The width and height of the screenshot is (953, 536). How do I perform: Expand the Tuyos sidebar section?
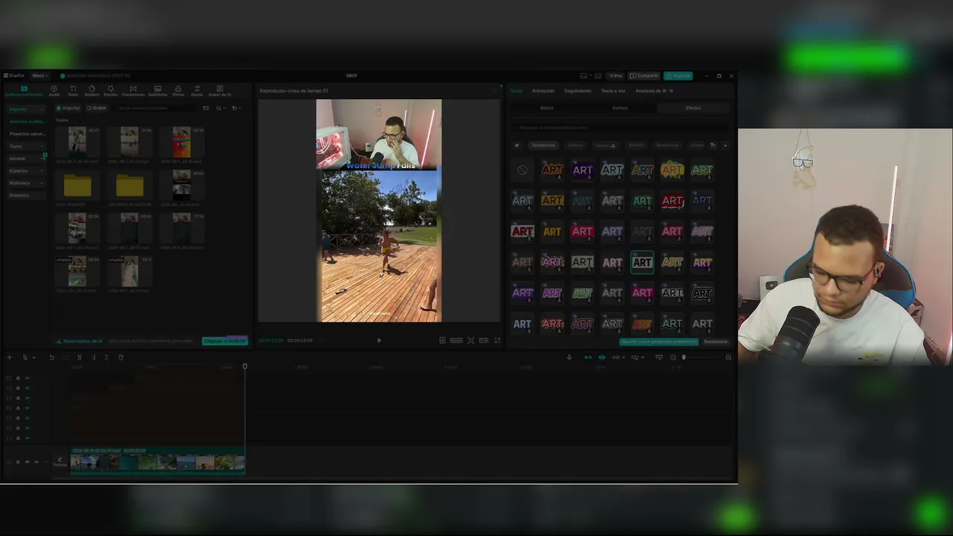tap(26, 146)
